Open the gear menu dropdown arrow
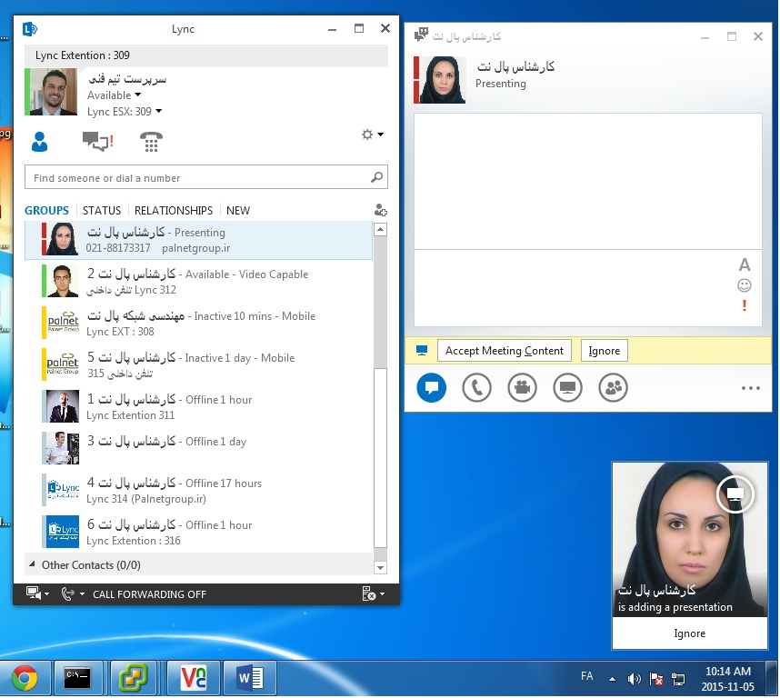The width and height of the screenshot is (780, 698). tap(381, 135)
